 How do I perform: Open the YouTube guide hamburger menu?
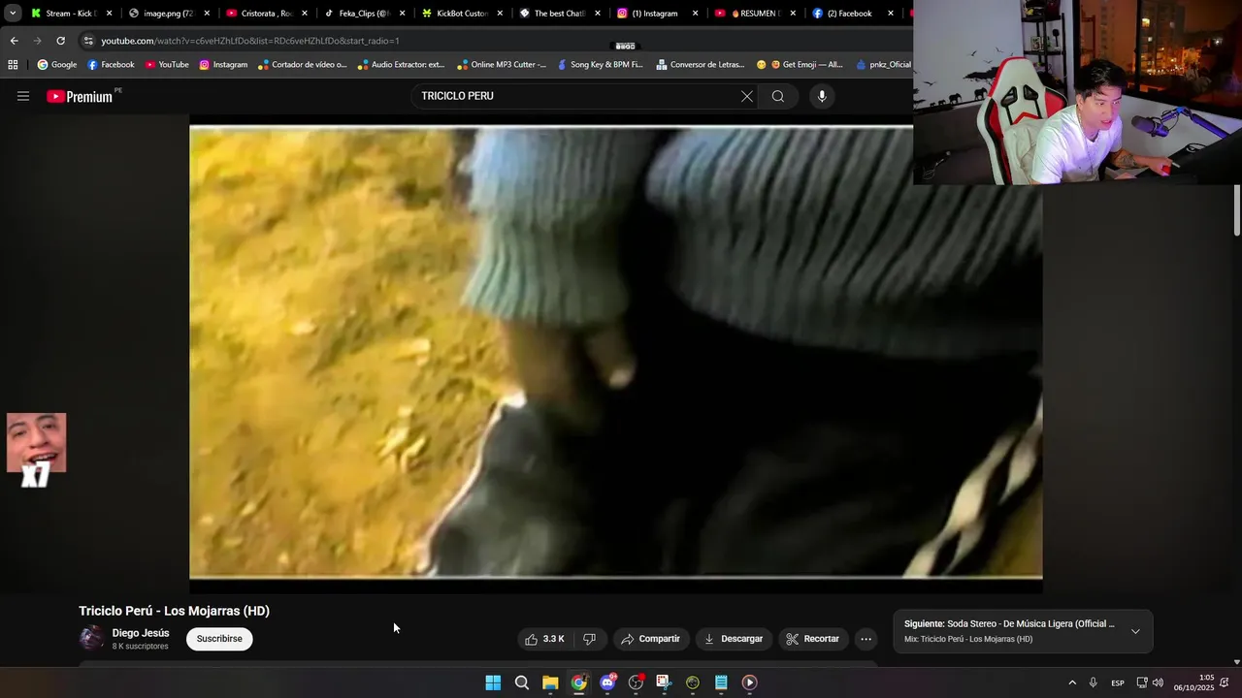click(x=23, y=96)
